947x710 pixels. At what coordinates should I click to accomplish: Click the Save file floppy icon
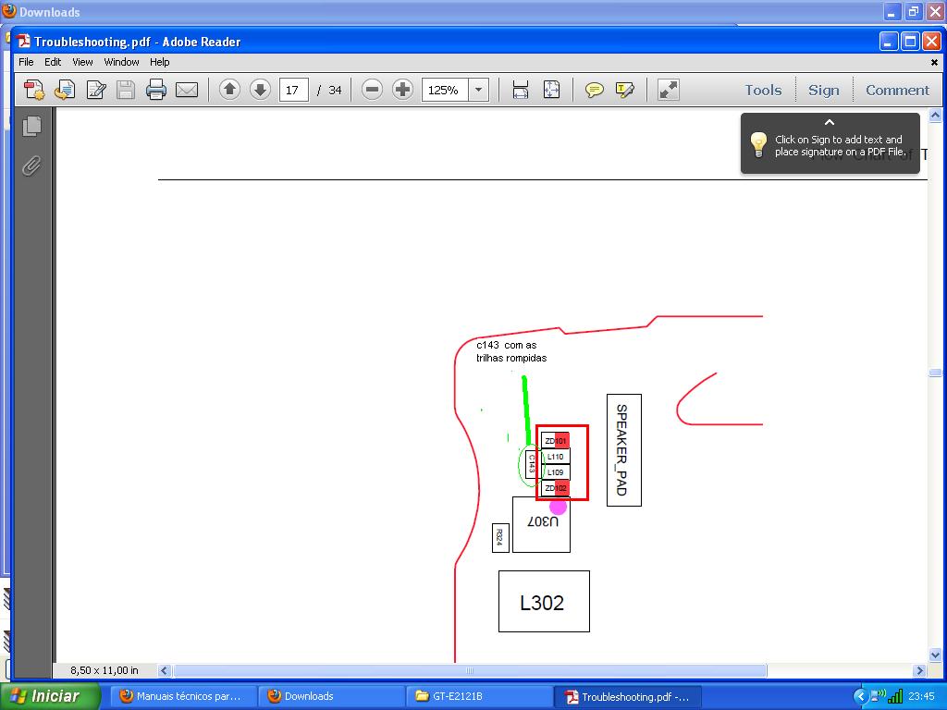(x=126, y=90)
